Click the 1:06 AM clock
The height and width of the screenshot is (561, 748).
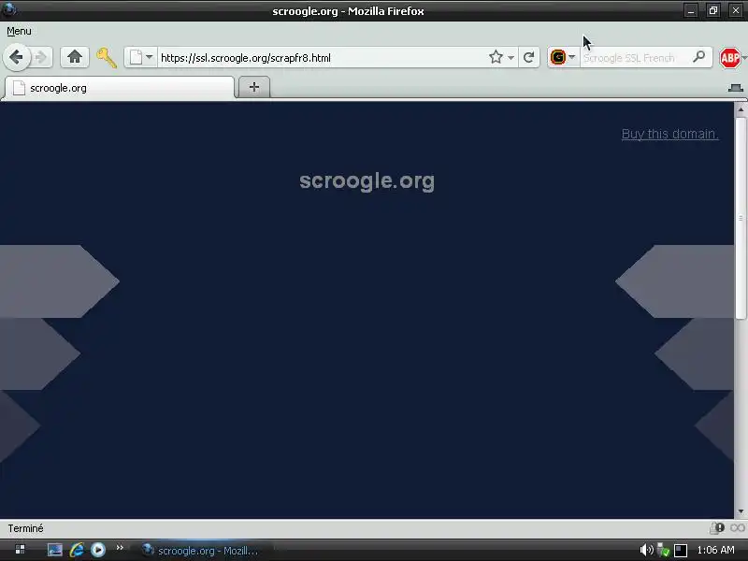715,550
